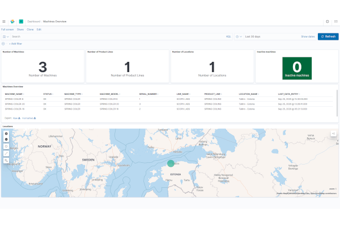This screenshot has width=340, height=227.
Task: Refresh the dashboard data
Action: coord(328,36)
